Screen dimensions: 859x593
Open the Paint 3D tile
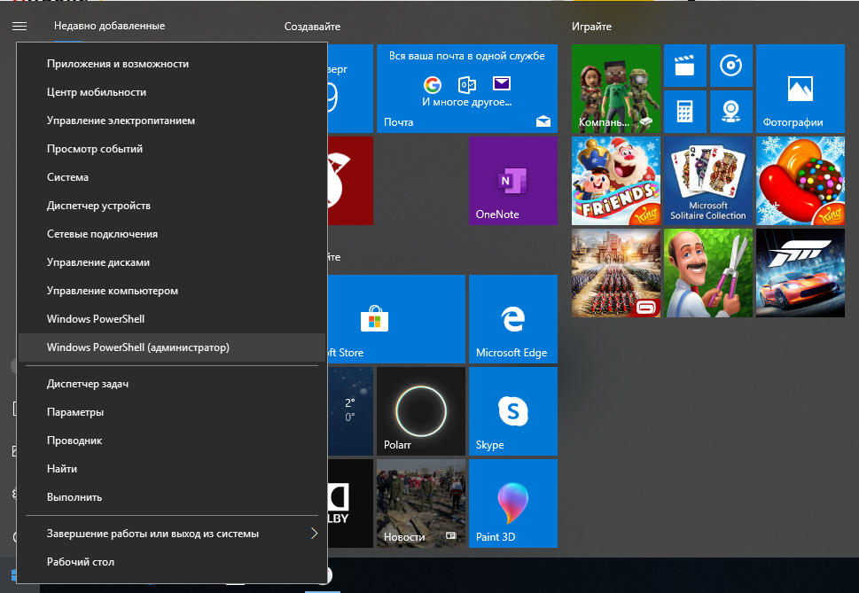[512, 503]
